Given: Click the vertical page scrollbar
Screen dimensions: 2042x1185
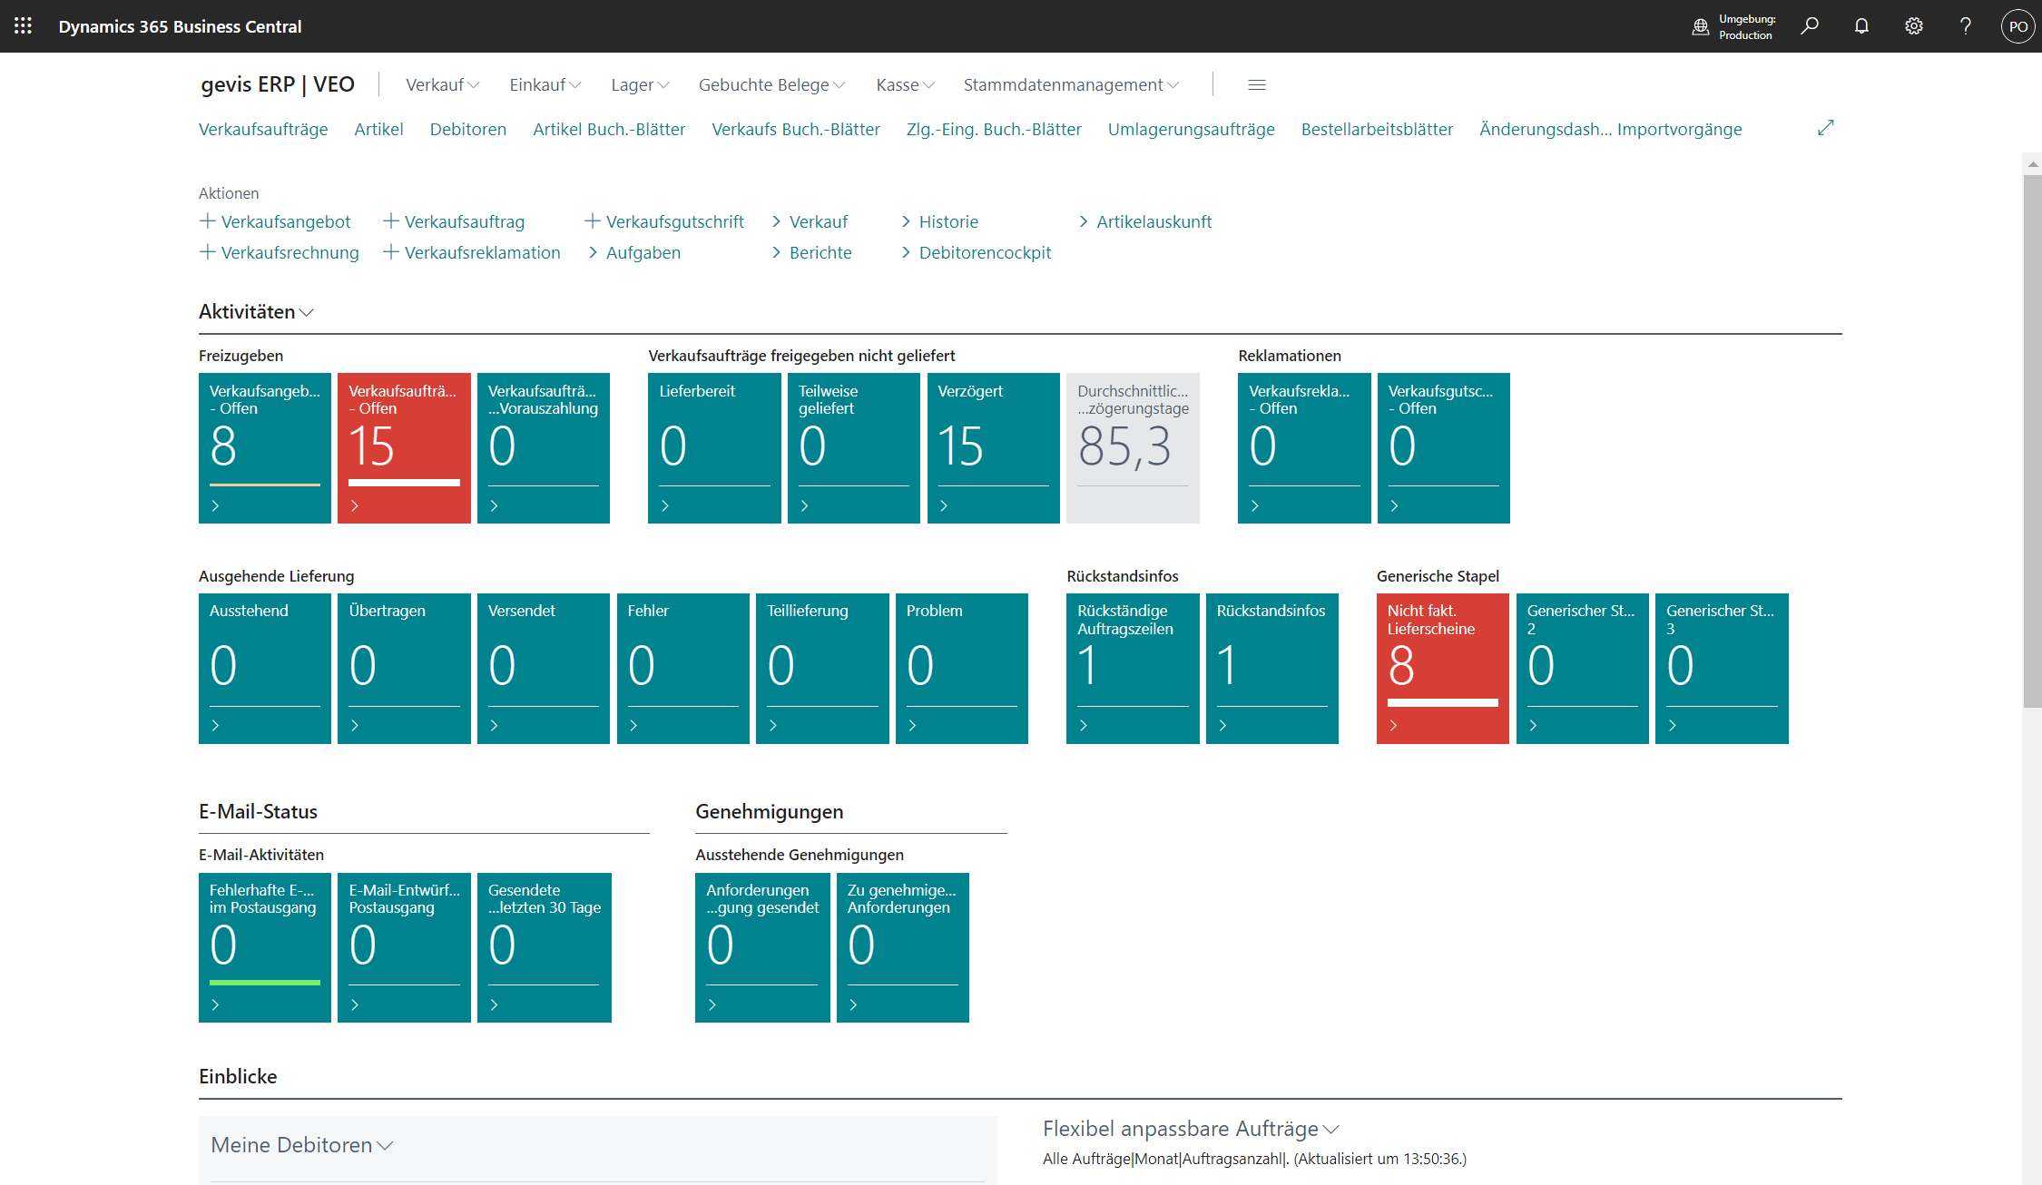Looking at the screenshot, I should pyautogui.click(x=2032, y=440).
